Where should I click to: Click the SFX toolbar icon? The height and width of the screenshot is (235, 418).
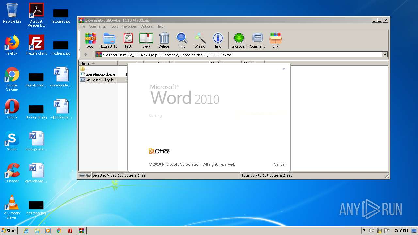click(x=276, y=40)
